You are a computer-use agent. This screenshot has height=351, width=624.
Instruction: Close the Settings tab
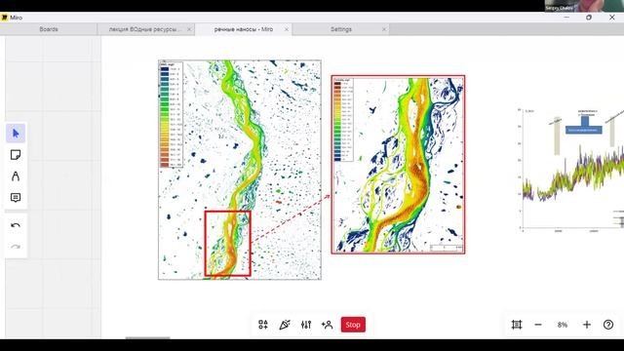tap(384, 29)
